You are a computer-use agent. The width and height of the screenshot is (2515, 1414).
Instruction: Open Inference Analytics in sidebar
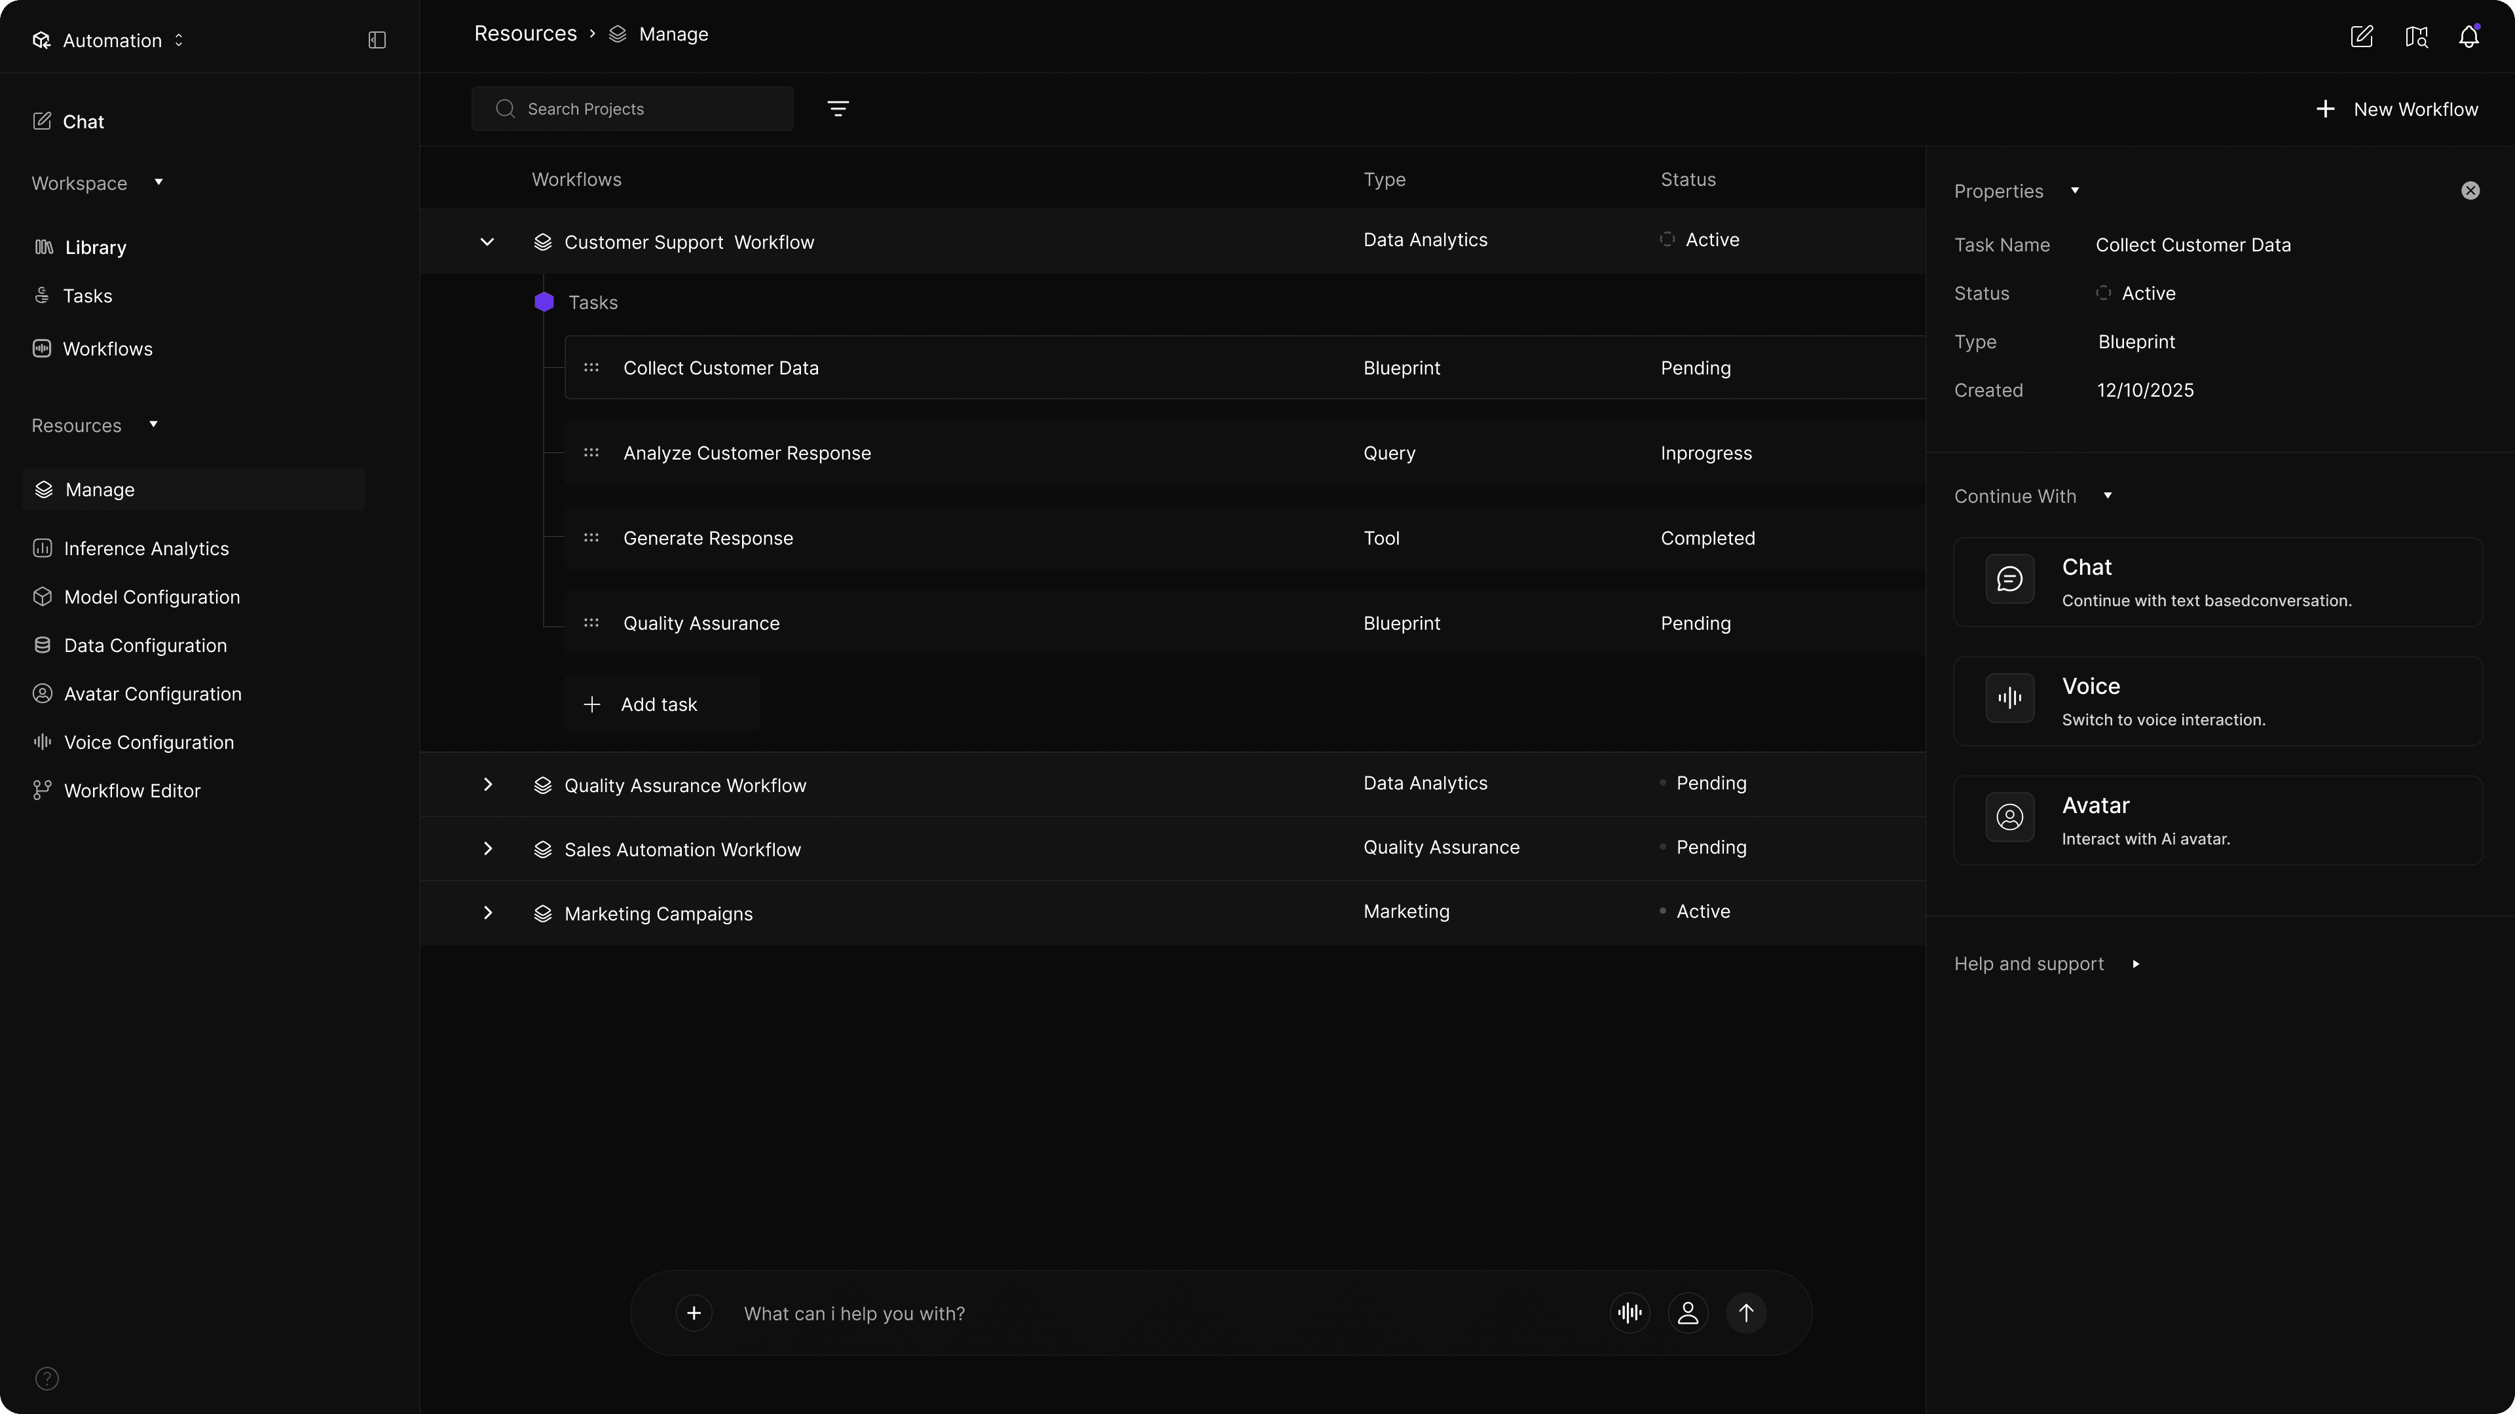pos(145,549)
